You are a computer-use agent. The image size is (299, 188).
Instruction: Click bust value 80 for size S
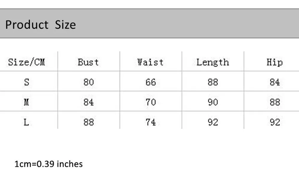[89, 82]
